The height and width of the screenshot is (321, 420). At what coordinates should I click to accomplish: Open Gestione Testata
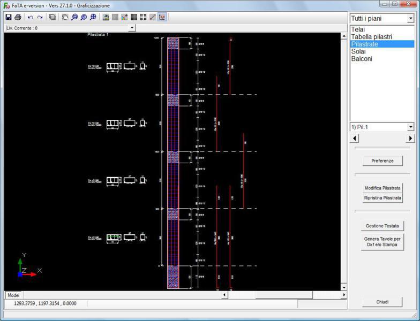coord(382,226)
